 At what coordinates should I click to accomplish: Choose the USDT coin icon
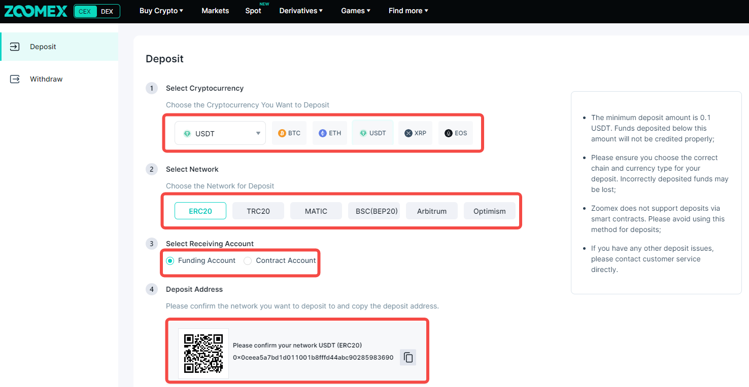pos(372,132)
